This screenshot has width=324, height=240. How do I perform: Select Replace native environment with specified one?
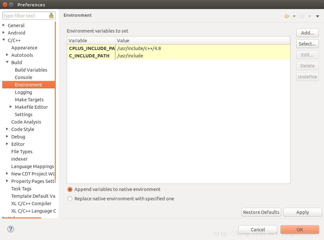70,199
